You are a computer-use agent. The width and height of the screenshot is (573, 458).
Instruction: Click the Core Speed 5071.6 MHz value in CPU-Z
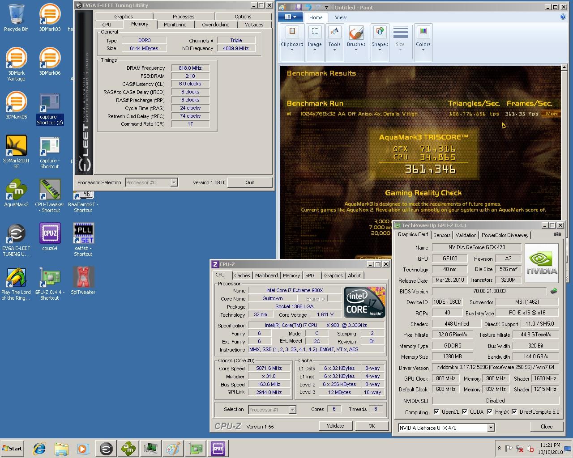click(269, 369)
